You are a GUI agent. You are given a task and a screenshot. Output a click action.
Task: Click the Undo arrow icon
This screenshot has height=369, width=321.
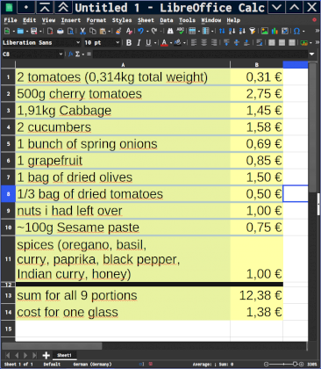pyautogui.click(x=140, y=31)
